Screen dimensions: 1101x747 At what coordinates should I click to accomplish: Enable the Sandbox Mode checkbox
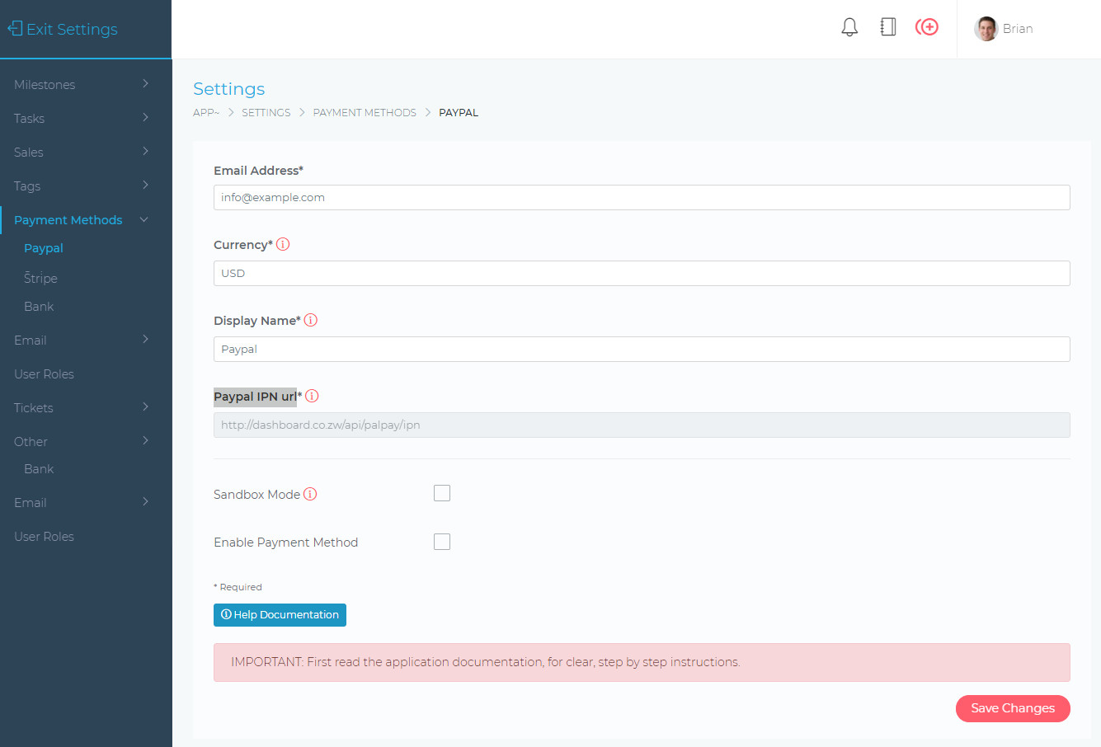pos(442,492)
